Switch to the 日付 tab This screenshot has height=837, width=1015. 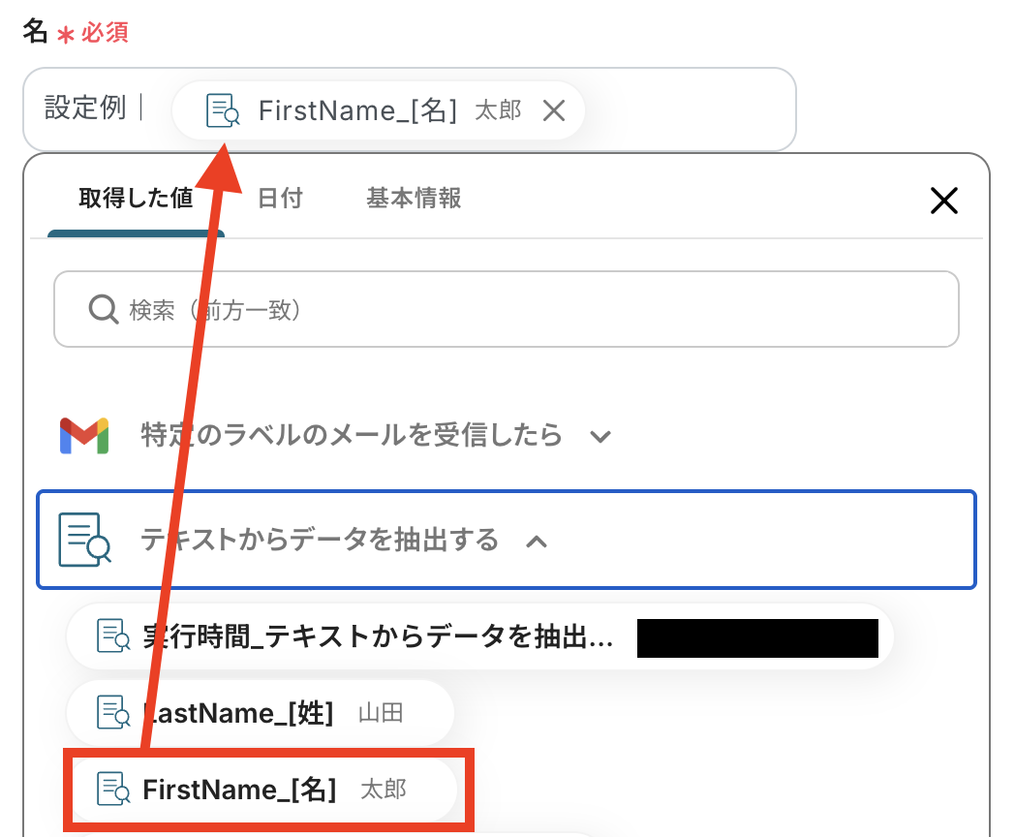(280, 198)
